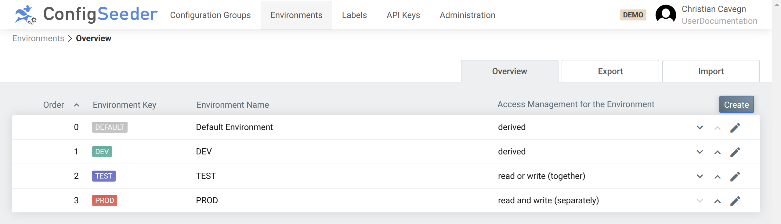Move TEST environment down in order
Viewport: 781px width, 224px height.
coord(700,176)
